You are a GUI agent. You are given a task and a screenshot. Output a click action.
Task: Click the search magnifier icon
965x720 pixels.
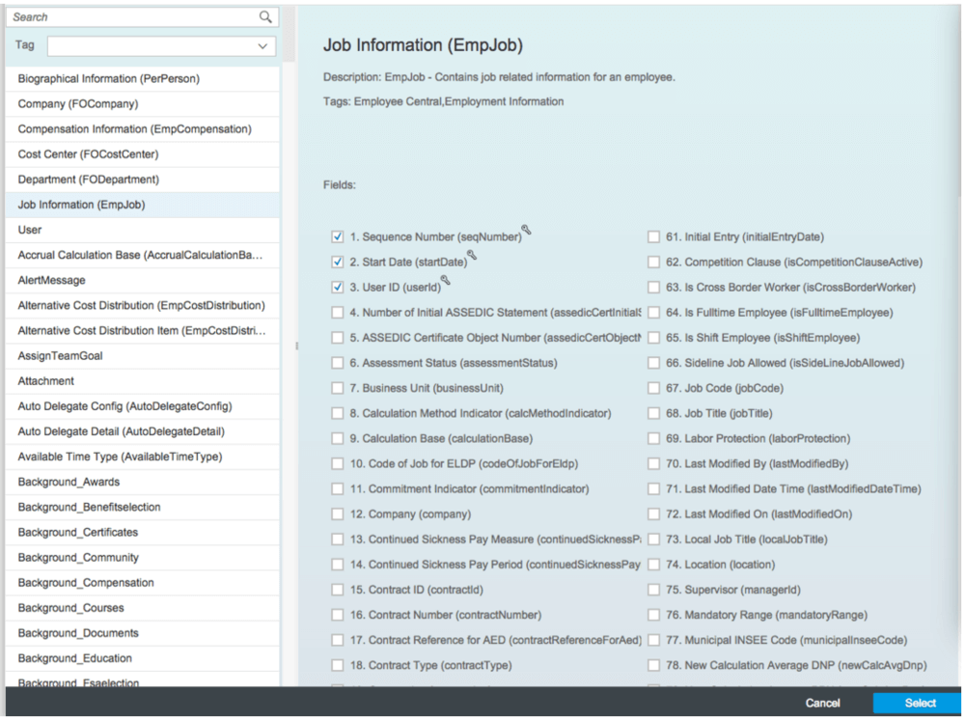[x=262, y=16]
